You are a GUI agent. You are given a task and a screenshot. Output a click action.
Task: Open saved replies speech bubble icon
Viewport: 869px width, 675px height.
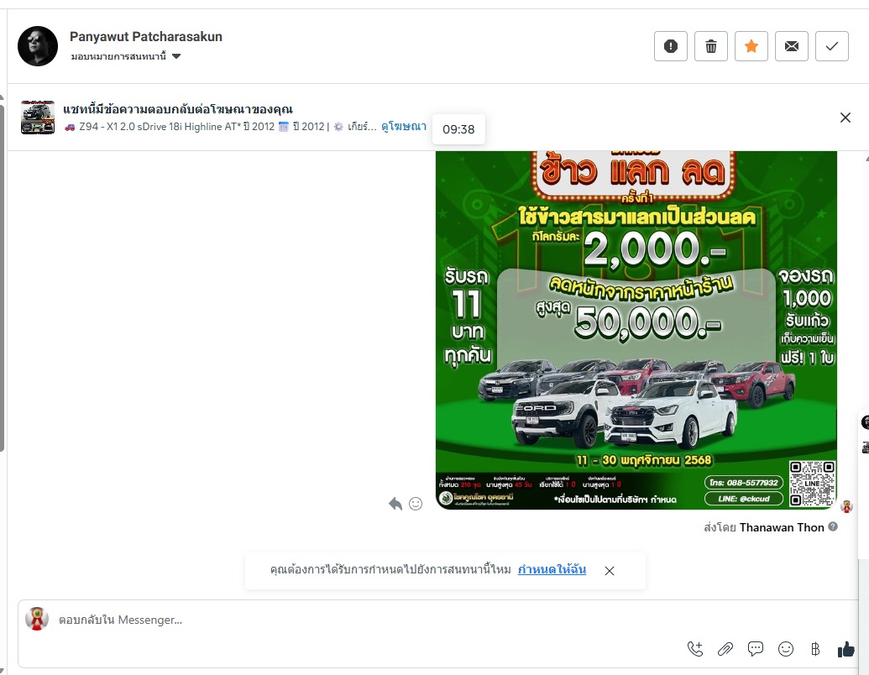coord(756,649)
